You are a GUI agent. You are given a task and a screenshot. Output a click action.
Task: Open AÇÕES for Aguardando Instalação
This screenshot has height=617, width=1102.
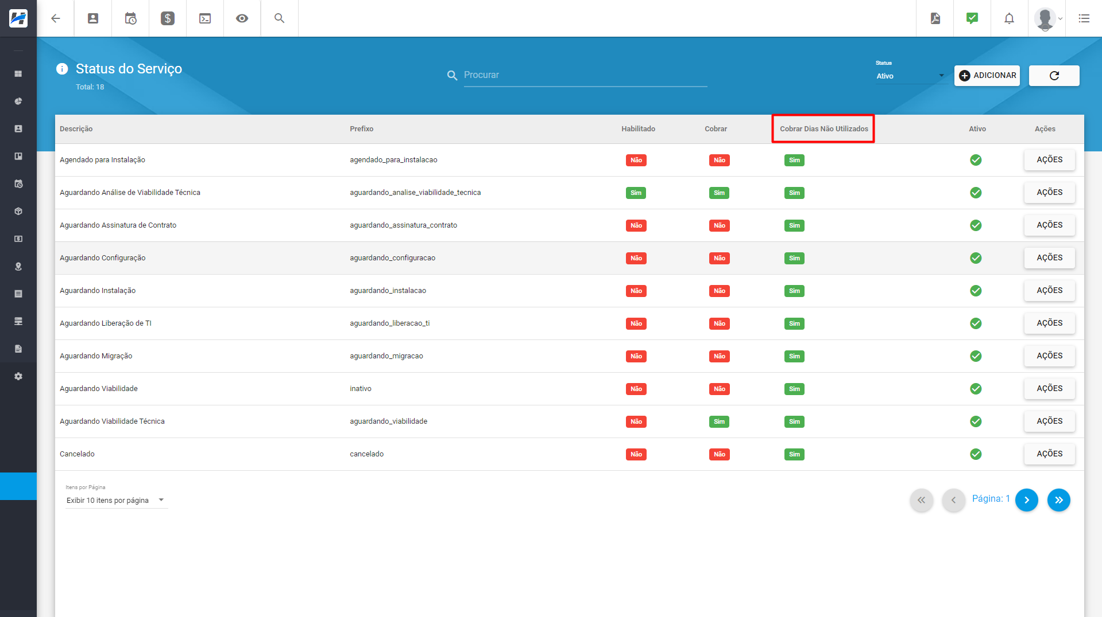pos(1049,291)
